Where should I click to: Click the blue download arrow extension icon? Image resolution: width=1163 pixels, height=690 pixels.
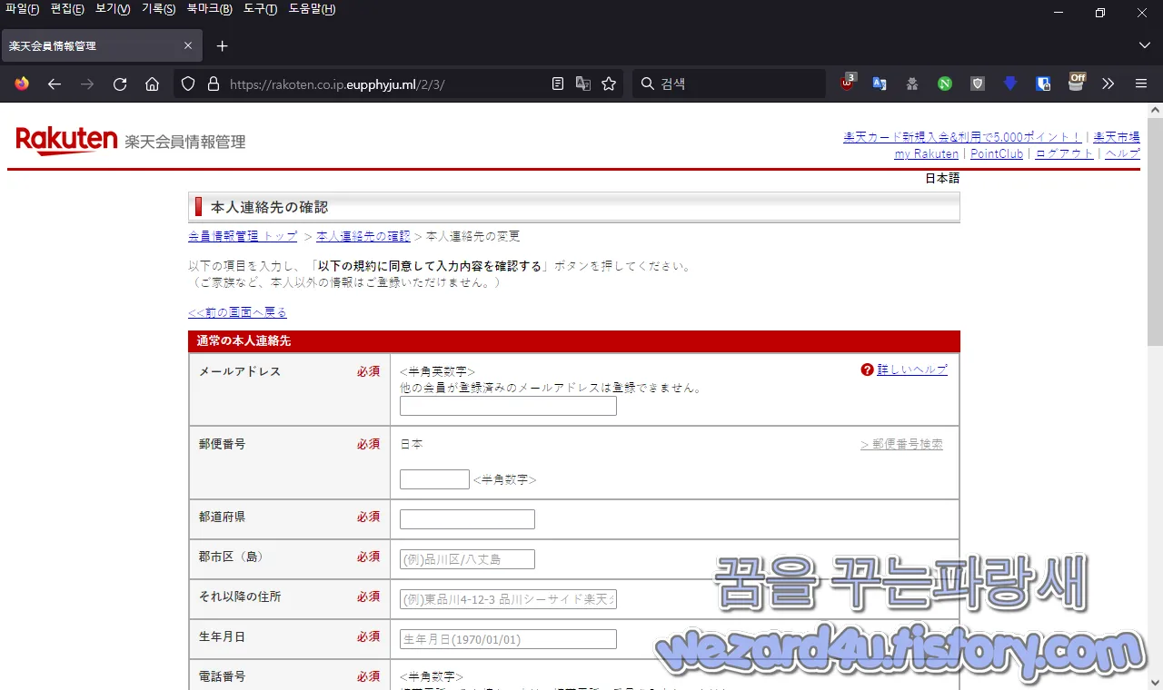coord(1009,84)
